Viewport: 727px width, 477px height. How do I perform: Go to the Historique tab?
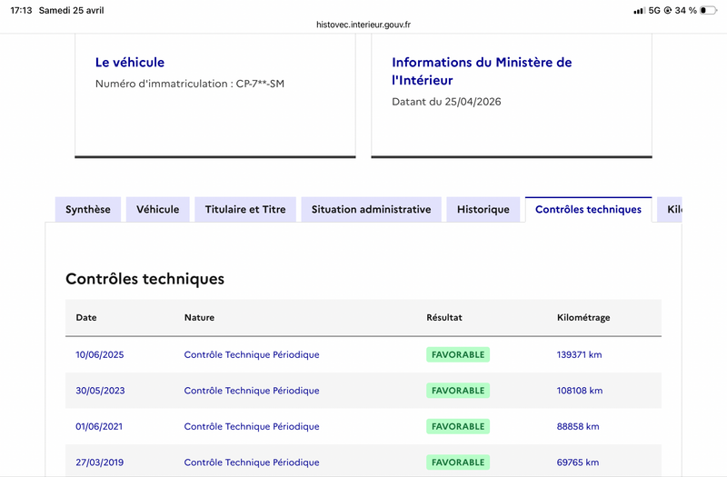pyautogui.click(x=483, y=209)
